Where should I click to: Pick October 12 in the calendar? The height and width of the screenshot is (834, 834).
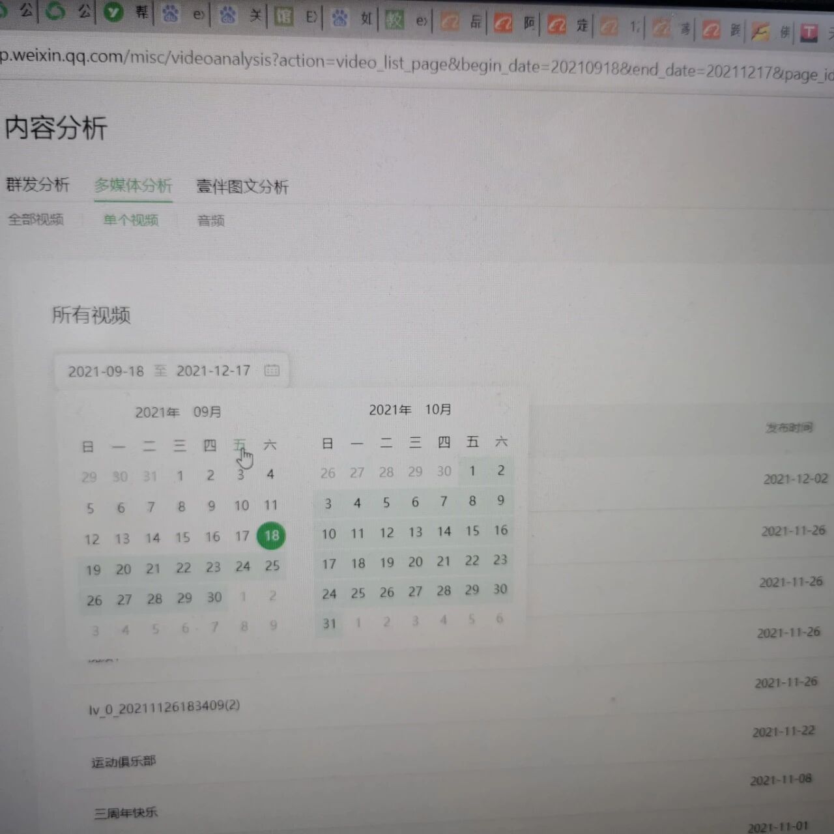387,532
